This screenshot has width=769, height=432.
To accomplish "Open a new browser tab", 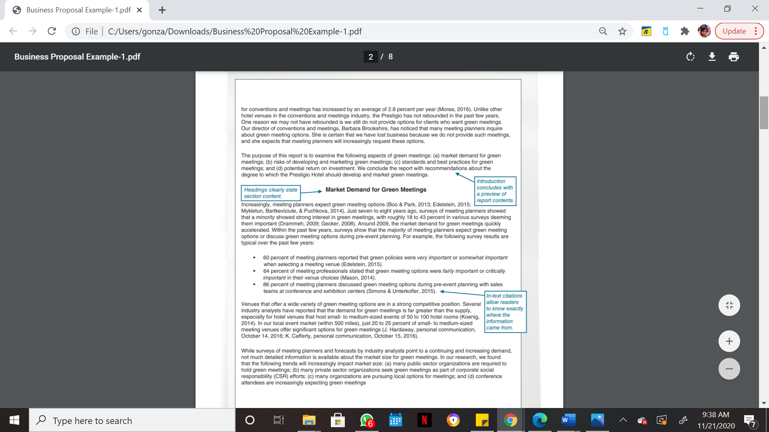I will point(162,10).
